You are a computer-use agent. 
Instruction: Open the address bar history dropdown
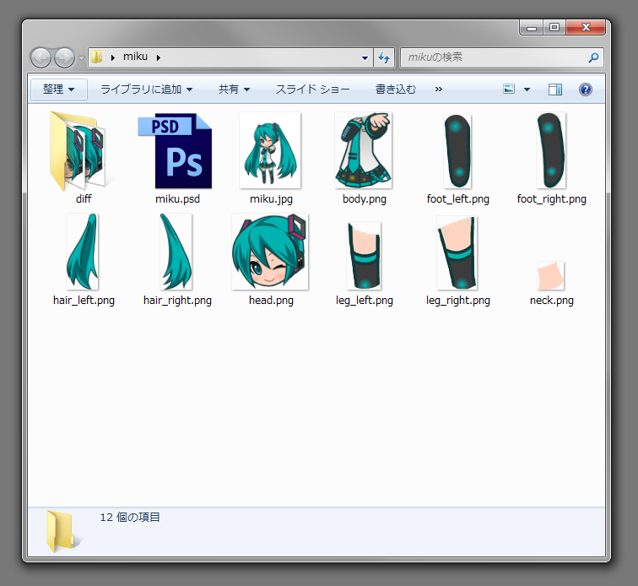365,57
